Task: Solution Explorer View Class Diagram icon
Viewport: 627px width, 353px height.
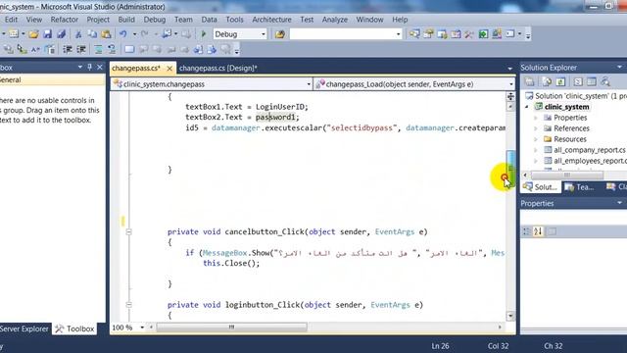Action: coord(605,82)
